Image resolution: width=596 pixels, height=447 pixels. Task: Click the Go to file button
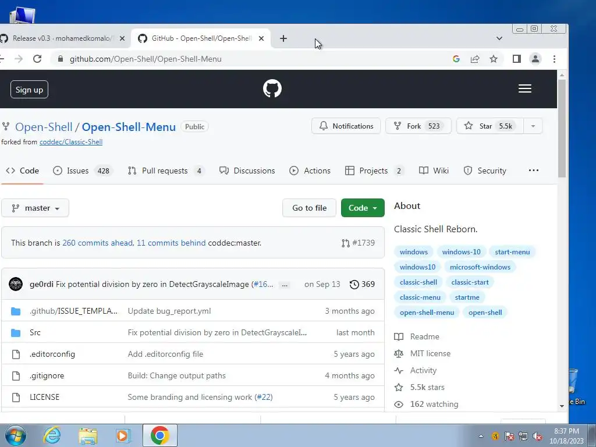tap(309, 208)
